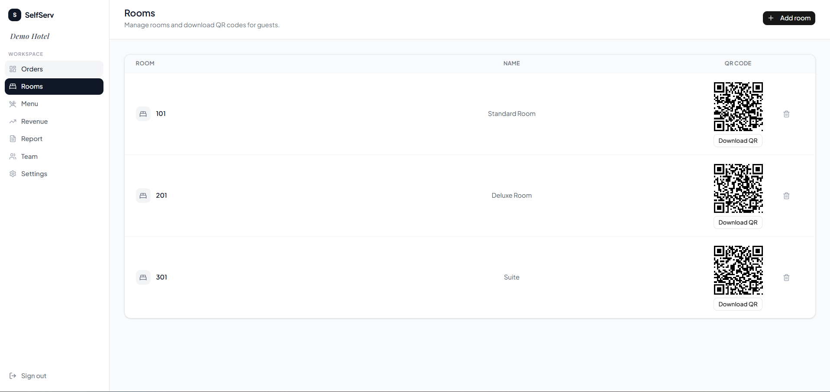Click the Team people icon
Screen dimensions: 830x392
tap(13, 157)
